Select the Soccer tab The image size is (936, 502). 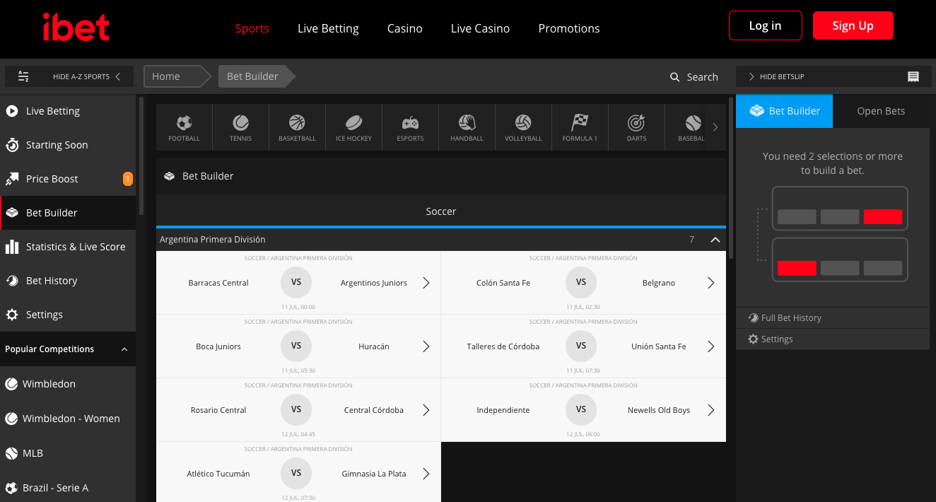tap(441, 211)
